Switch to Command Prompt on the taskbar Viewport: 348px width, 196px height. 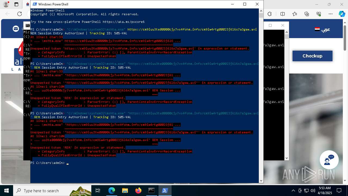tap(151, 191)
